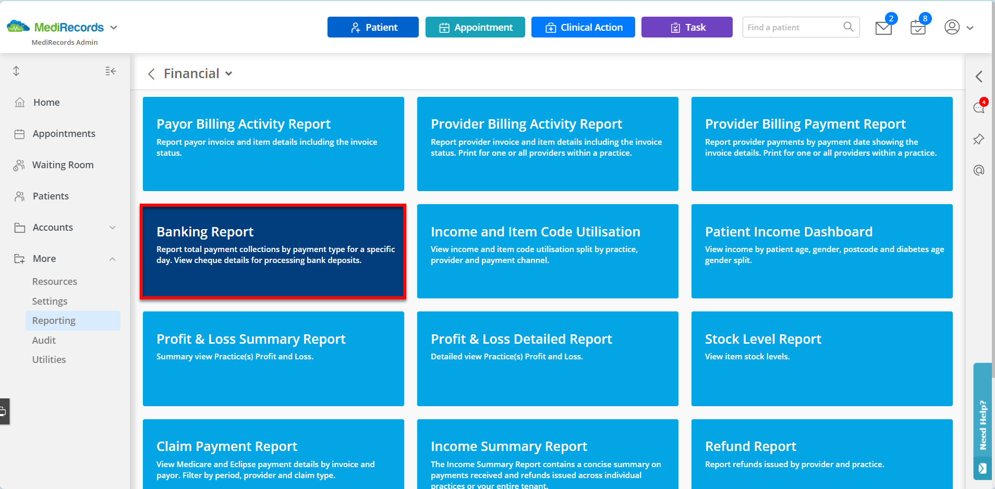The height and width of the screenshot is (489, 995).
Task: Click the sidebar reorder up-down arrows icon
Action: coord(16,71)
